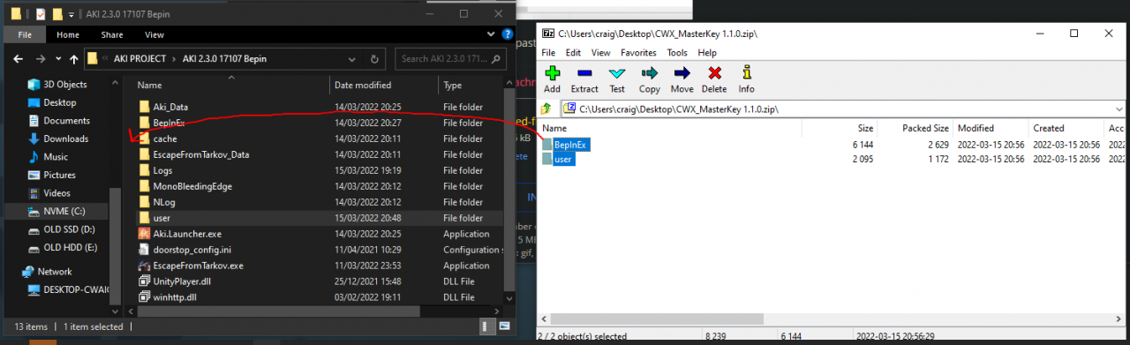This screenshot has width=1130, height=345.
Task: Open the View tab in Explorer ribbon
Action: (x=154, y=34)
